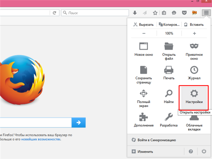This screenshot has height=159, width=212.
Task: Open Облачные вкладки item
Action: (194, 124)
